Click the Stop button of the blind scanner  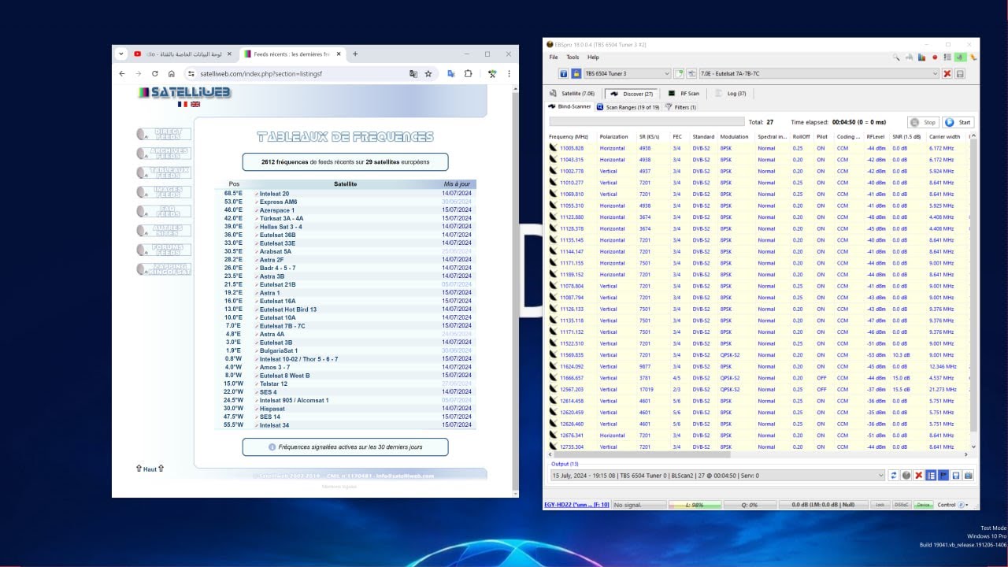(x=924, y=122)
